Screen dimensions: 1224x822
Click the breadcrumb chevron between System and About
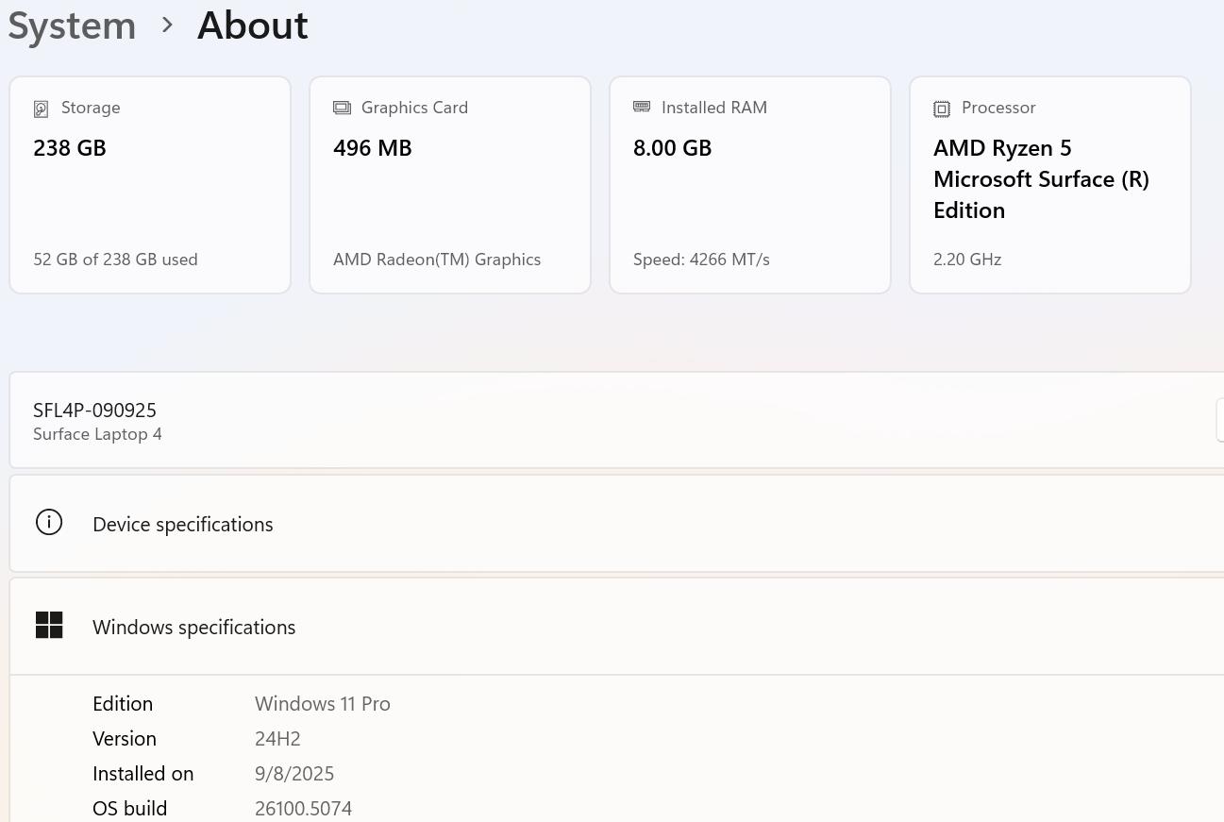pos(167,25)
